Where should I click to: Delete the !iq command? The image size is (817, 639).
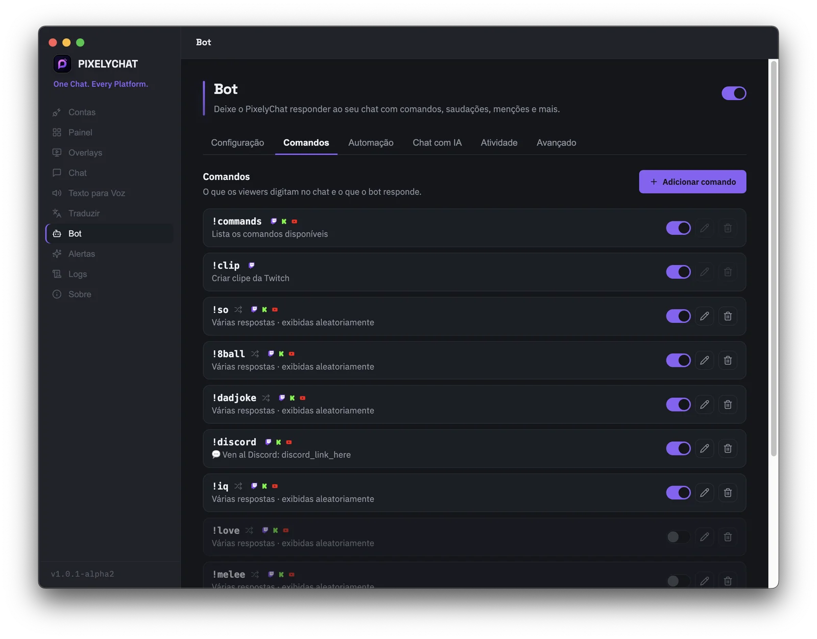(x=728, y=493)
